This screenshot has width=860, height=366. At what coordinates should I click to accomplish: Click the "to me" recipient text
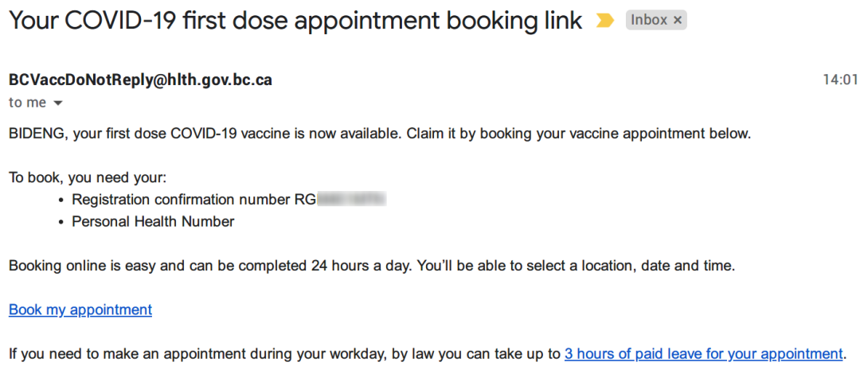pyautogui.click(x=27, y=103)
